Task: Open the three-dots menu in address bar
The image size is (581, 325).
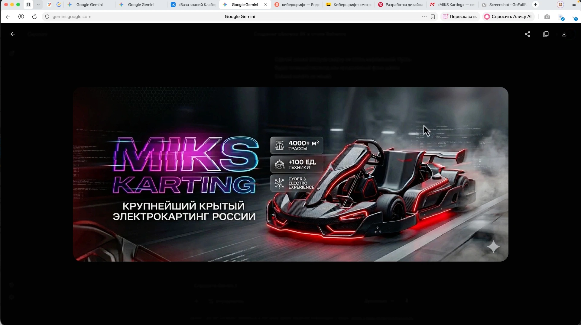Action: pyautogui.click(x=424, y=17)
